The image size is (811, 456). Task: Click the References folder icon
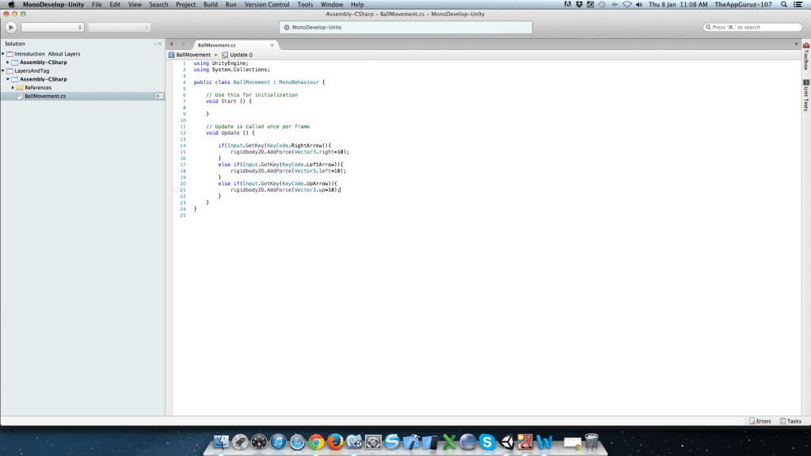(20, 88)
